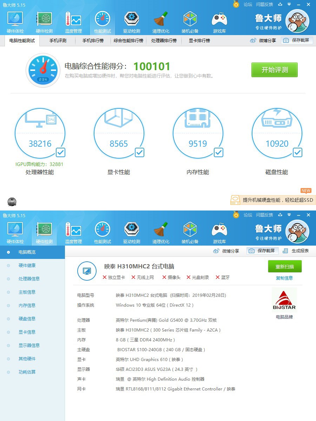Viewport: 316px width, 421px height.
Task: Open 装机必备 in the performance test window toolbar
Action: tap(190, 23)
